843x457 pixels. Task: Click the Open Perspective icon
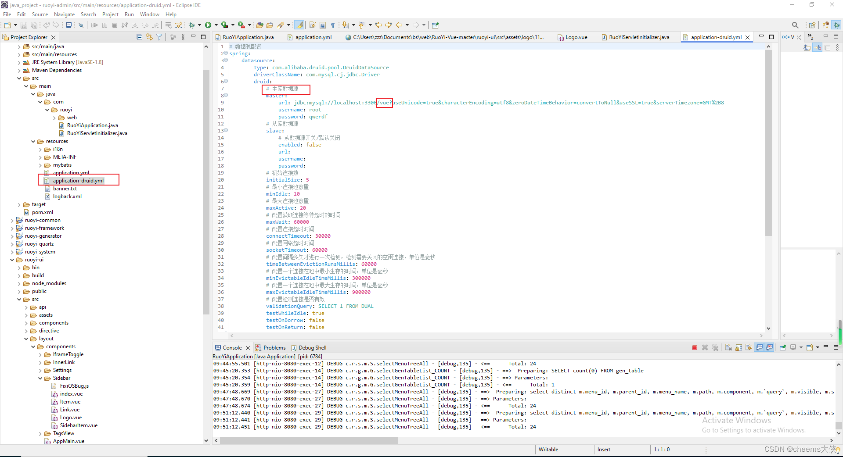point(812,25)
